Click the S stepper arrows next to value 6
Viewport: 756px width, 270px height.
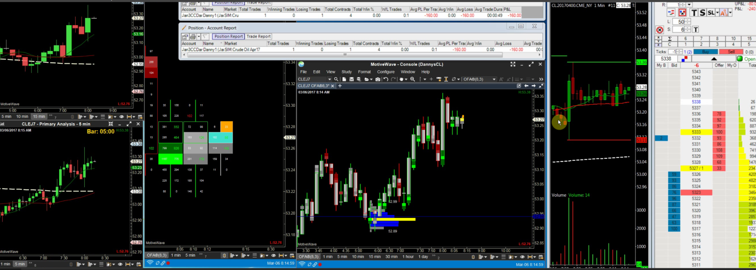click(x=688, y=29)
